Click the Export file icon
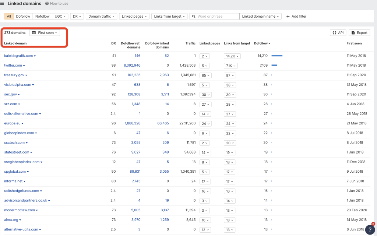Viewport: 377px width, 236px height. point(353,33)
